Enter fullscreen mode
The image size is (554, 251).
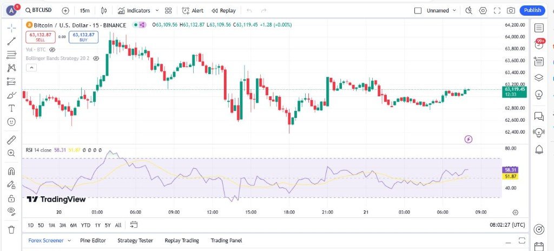click(x=497, y=11)
